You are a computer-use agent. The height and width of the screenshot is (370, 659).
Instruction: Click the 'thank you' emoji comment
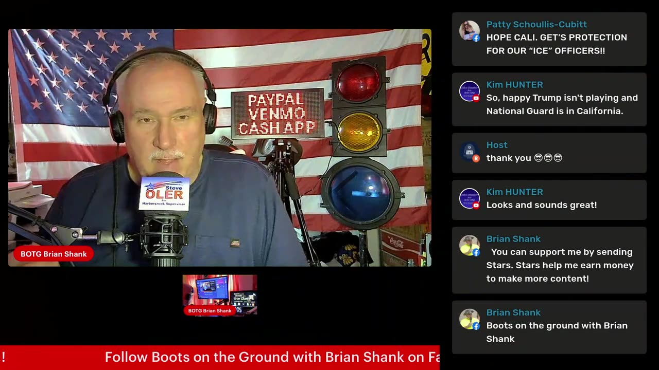pos(524,158)
